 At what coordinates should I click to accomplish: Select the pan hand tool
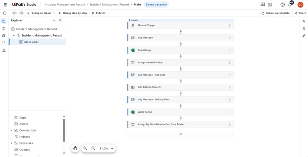click(x=75, y=148)
